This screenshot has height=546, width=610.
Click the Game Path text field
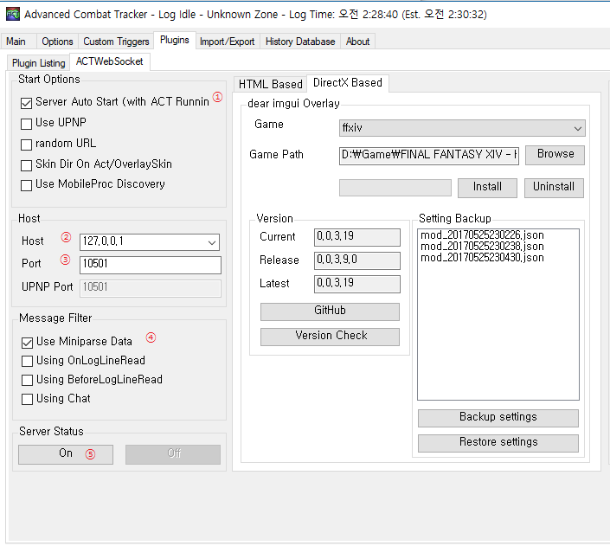pyautogui.click(x=428, y=156)
